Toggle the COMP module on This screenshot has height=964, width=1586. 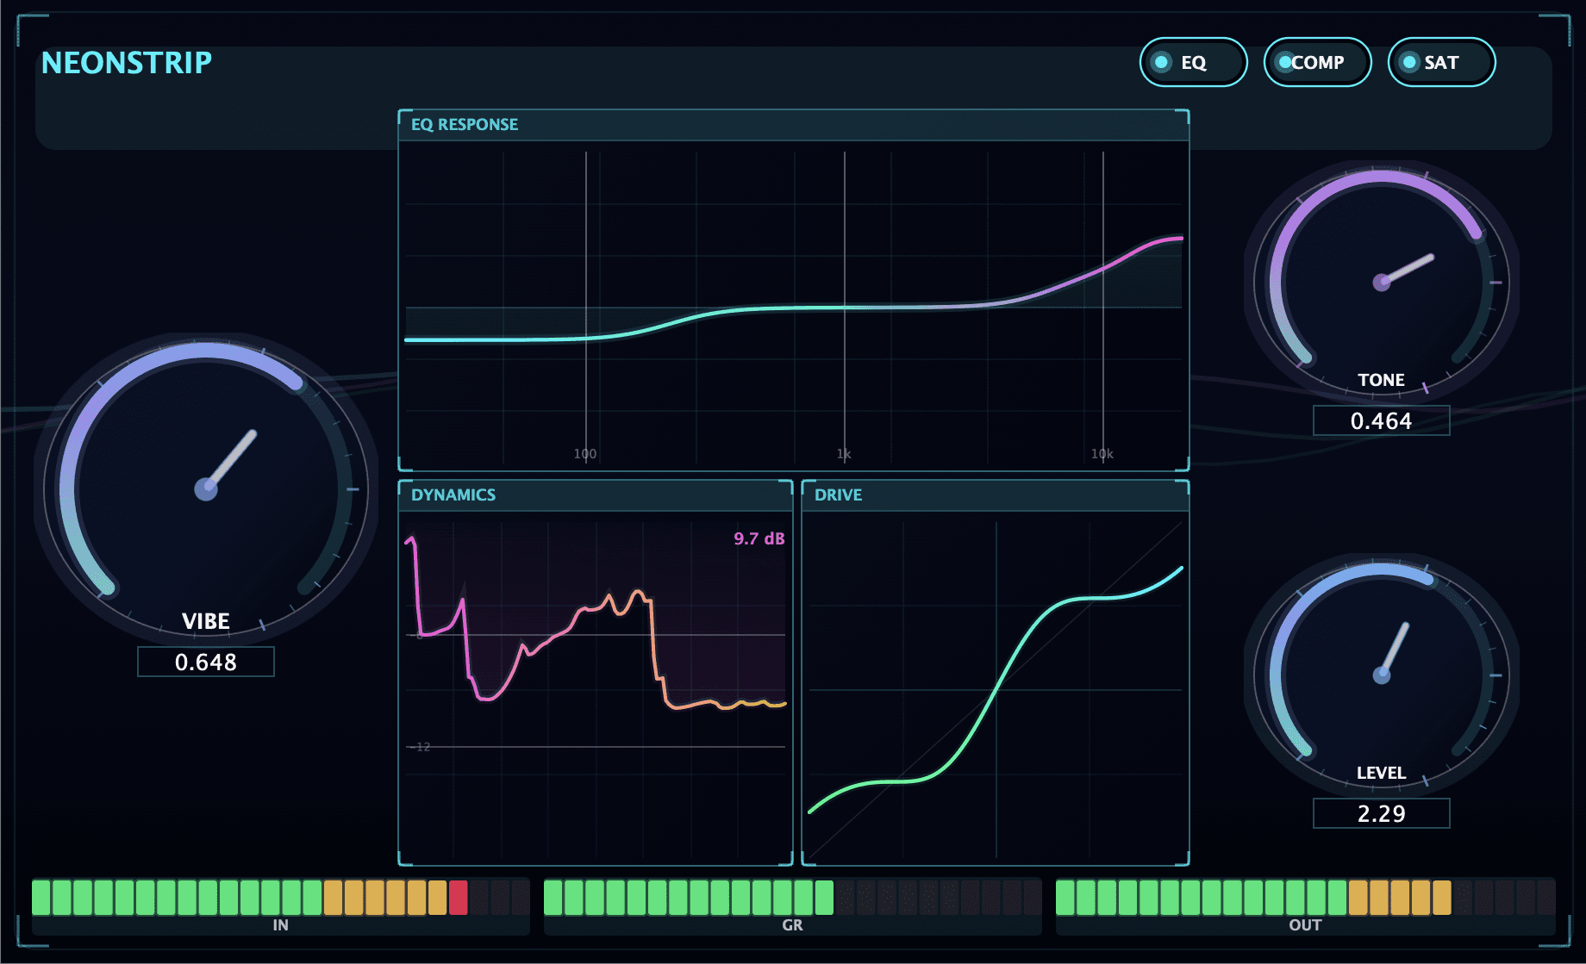click(x=1317, y=62)
